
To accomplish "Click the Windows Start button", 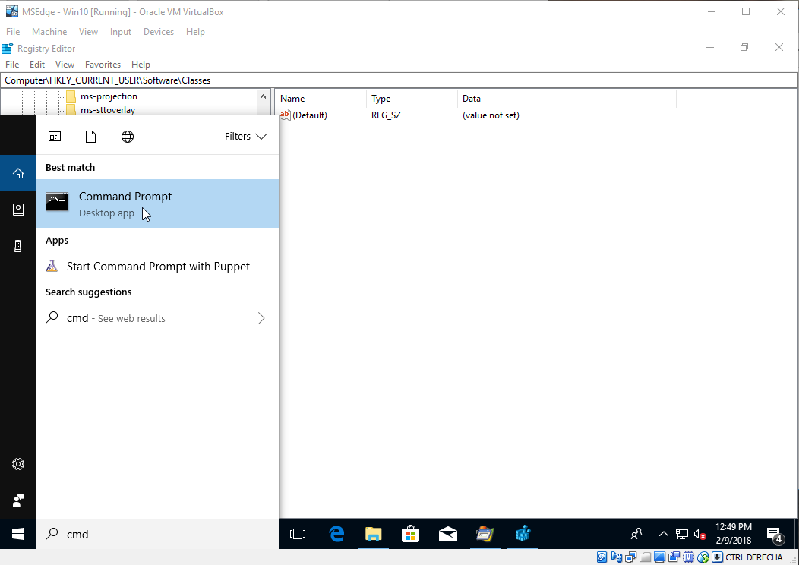I will (x=18, y=534).
